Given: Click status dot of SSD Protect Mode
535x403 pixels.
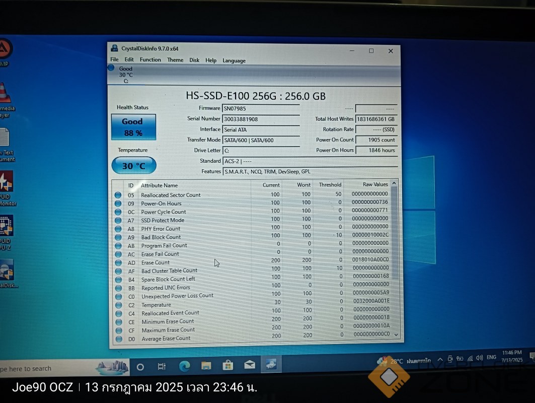Looking at the screenshot, I should tap(118, 221).
